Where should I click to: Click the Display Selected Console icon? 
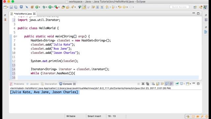coord(182,84)
